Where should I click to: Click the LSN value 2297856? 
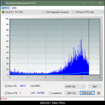click(40, 93)
